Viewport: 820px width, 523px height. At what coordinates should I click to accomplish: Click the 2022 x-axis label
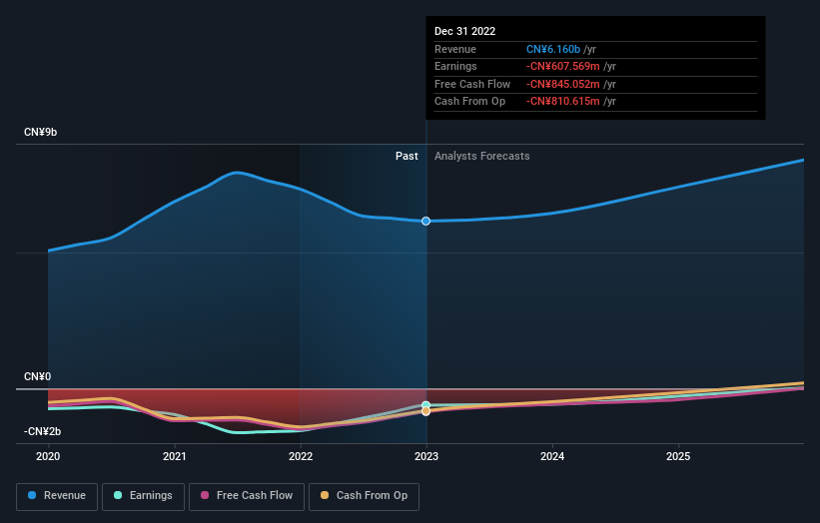(x=301, y=457)
